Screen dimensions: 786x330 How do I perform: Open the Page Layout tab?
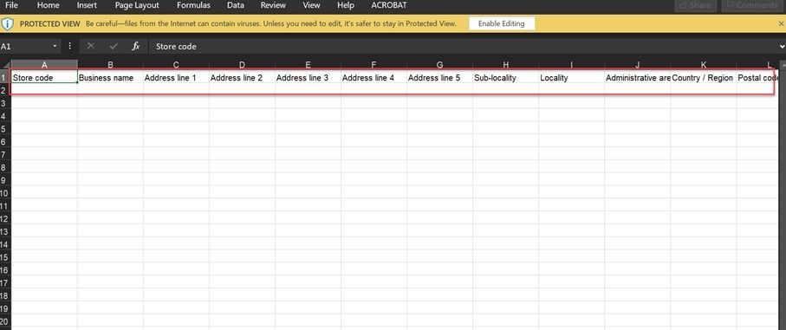pos(137,5)
